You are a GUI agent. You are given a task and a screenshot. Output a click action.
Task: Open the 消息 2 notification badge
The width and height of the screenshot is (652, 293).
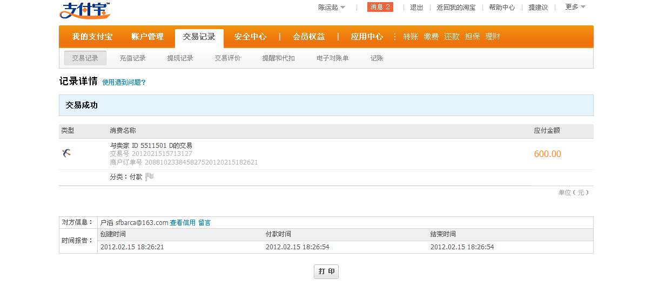click(x=380, y=7)
